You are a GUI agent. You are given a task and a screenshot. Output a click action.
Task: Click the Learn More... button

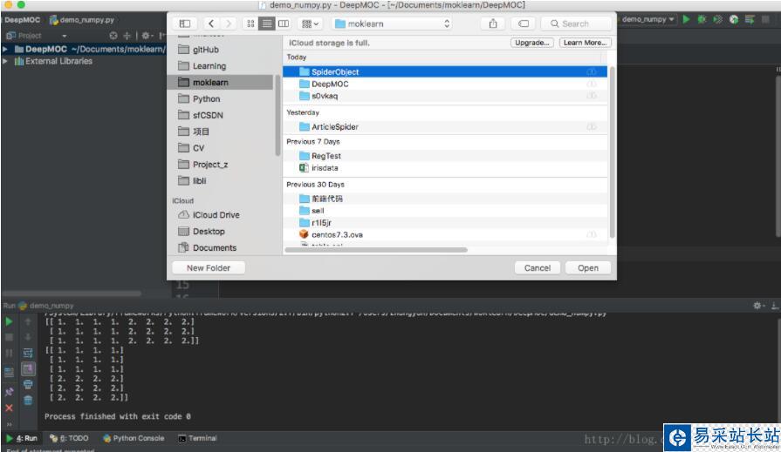(x=585, y=43)
